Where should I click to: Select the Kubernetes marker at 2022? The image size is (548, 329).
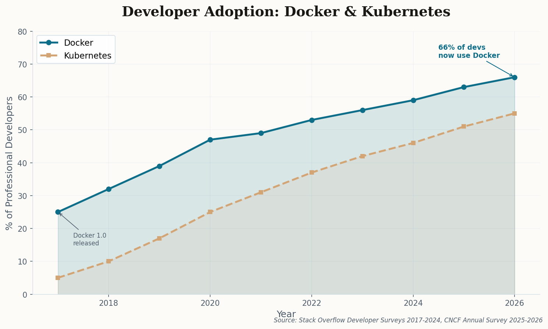312,172
